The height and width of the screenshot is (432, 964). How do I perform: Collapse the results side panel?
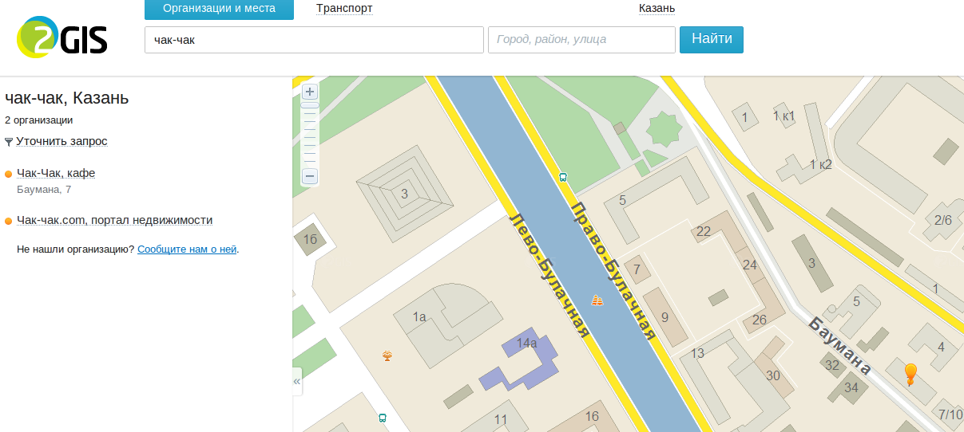(x=297, y=382)
